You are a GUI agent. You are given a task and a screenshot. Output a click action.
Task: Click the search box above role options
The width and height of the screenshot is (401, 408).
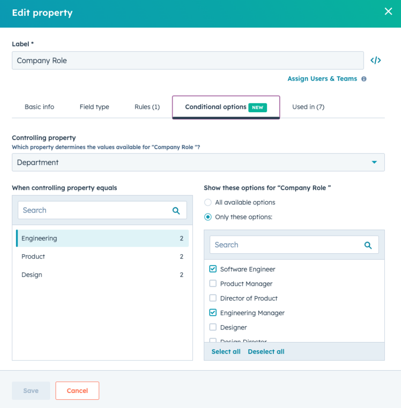294,245
